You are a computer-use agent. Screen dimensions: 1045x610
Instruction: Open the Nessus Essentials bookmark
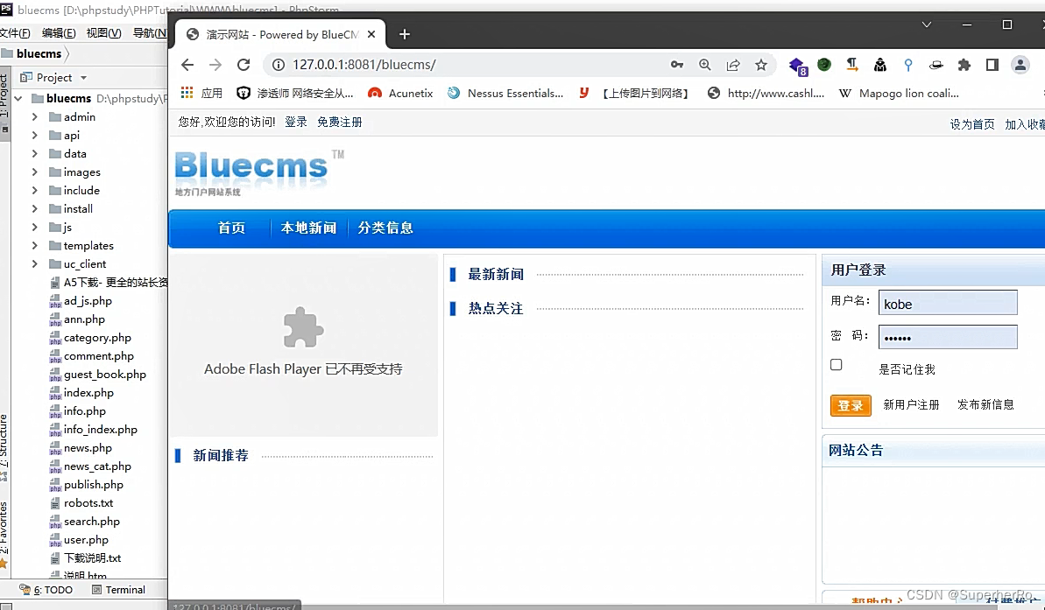(505, 94)
